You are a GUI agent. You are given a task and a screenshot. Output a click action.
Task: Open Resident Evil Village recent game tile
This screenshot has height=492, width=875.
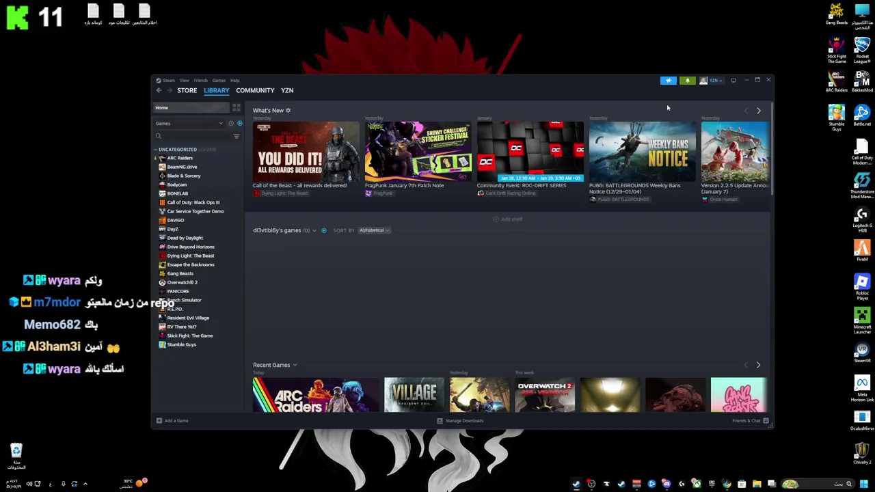click(414, 395)
